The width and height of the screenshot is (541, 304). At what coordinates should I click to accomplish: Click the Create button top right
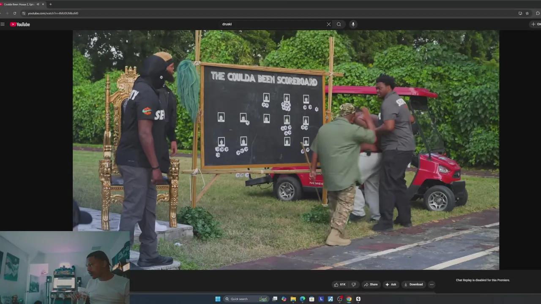point(536,24)
